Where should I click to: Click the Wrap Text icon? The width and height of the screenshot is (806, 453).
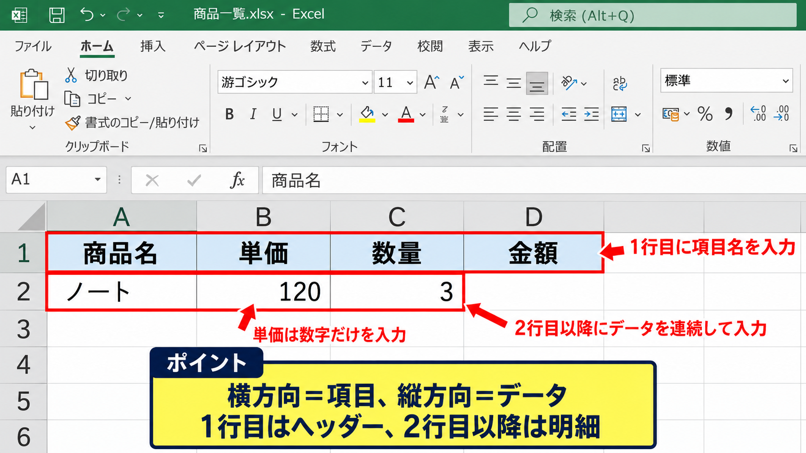click(x=620, y=83)
